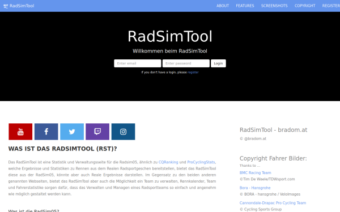Viewport: 340px width, 212px height.
Task: Open the ProCyclingStats link
Action: tap(201, 162)
